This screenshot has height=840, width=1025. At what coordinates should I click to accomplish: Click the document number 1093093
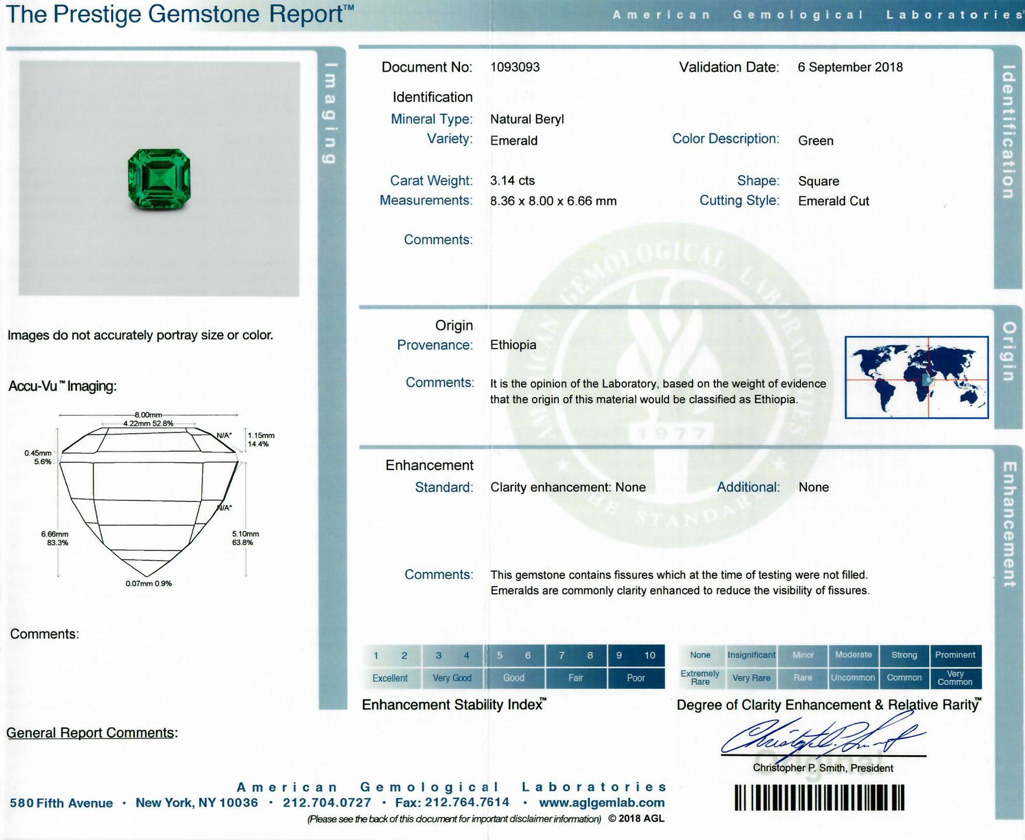(515, 67)
